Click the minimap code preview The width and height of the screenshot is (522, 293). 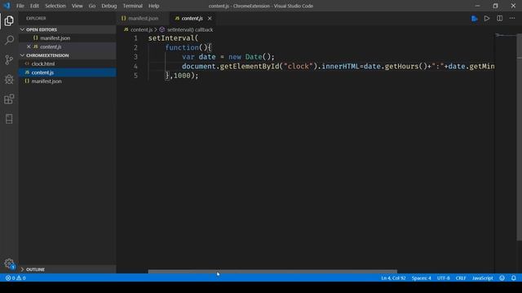pyautogui.click(x=505, y=35)
